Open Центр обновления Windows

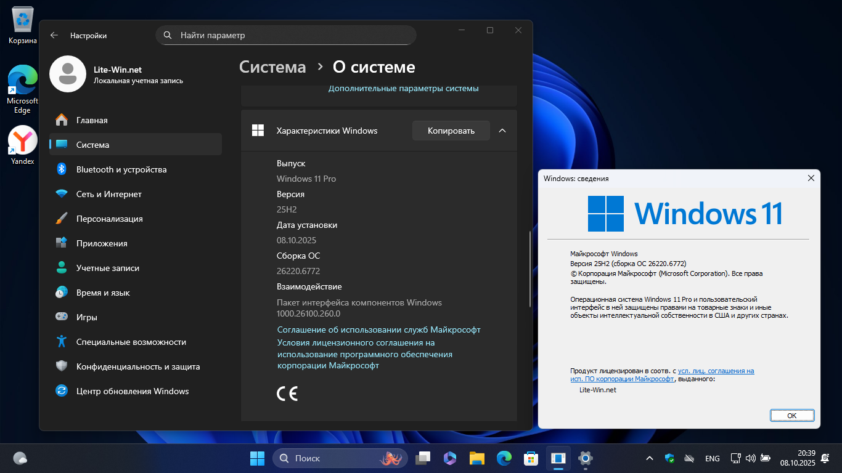(132, 391)
